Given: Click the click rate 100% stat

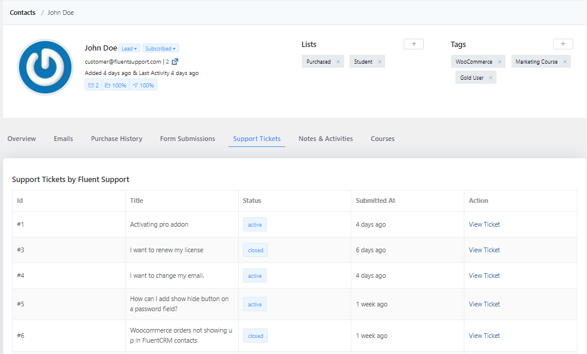Looking at the screenshot, I should [x=143, y=85].
